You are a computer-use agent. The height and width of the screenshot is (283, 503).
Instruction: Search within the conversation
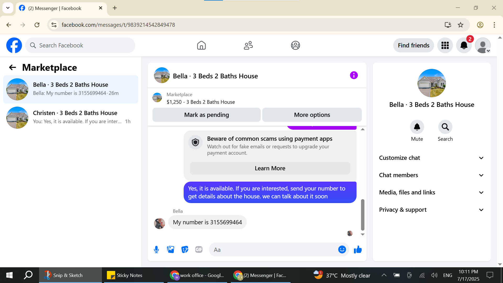445,127
